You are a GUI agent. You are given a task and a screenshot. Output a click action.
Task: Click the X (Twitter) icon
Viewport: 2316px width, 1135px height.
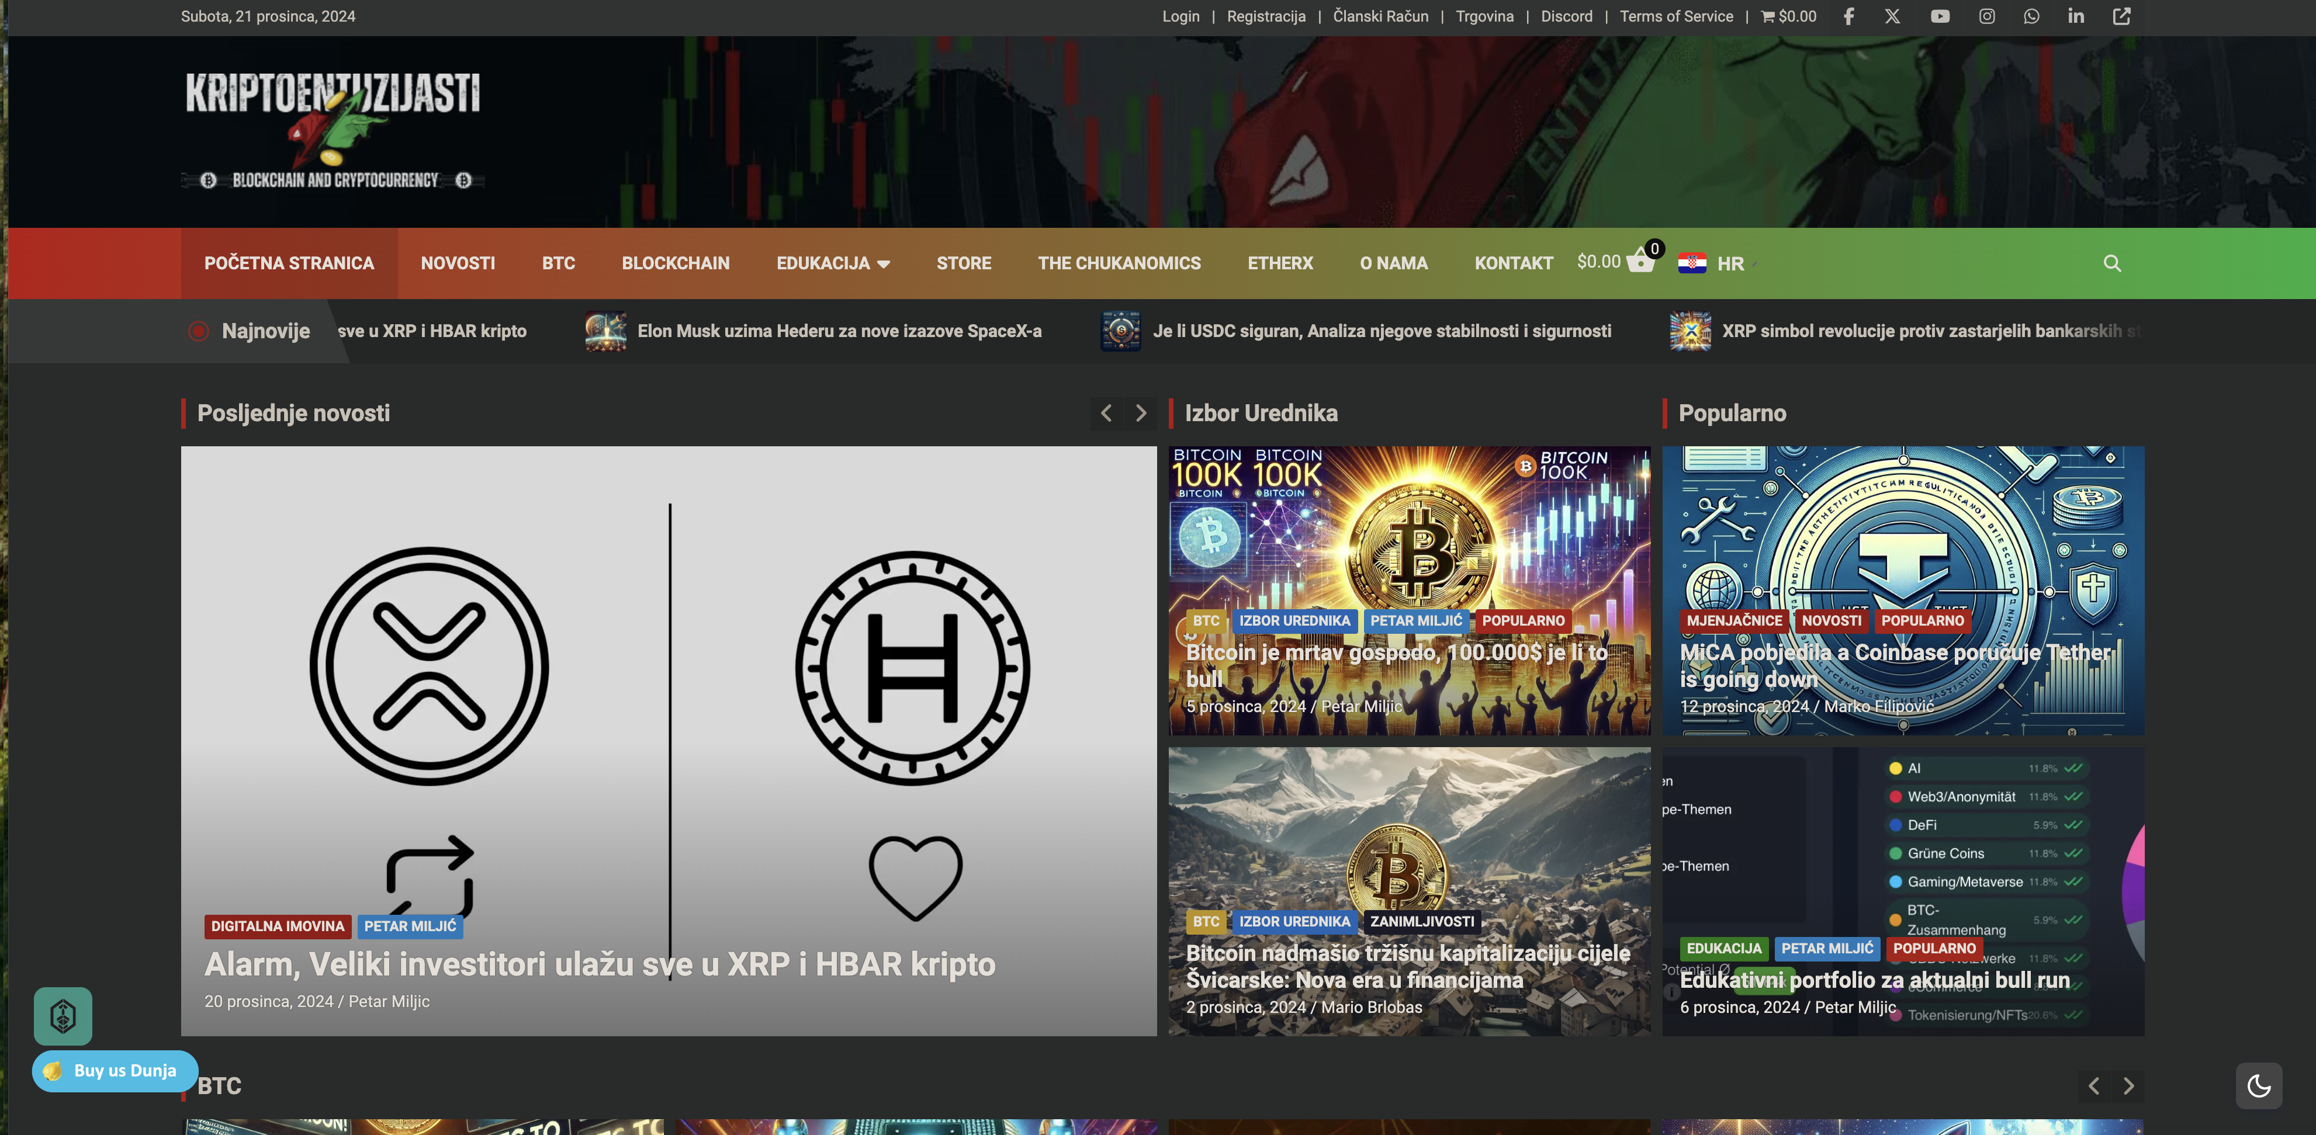[1892, 16]
